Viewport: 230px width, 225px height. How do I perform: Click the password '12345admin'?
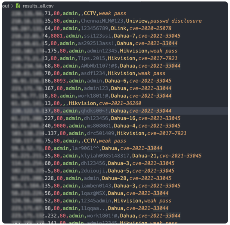point(96,201)
